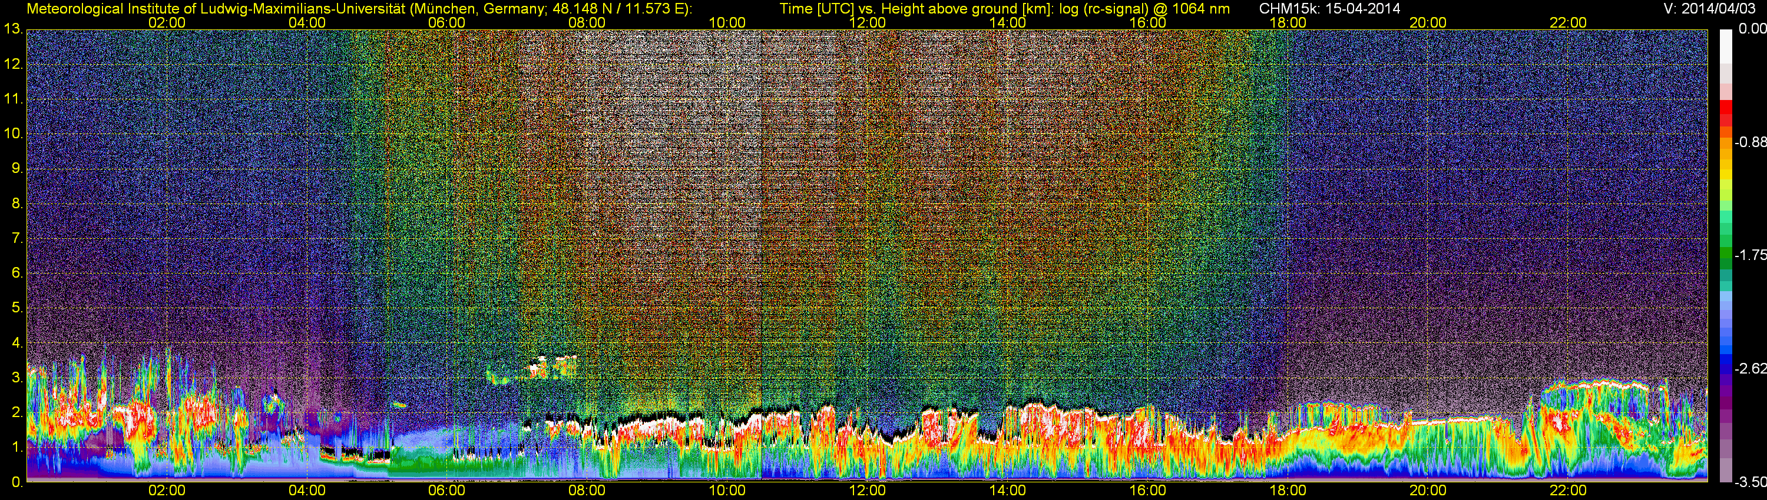The image size is (1767, 500).
Task: Click the 16:00 label on the bottom time axis
Action: click(x=1147, y=491)
